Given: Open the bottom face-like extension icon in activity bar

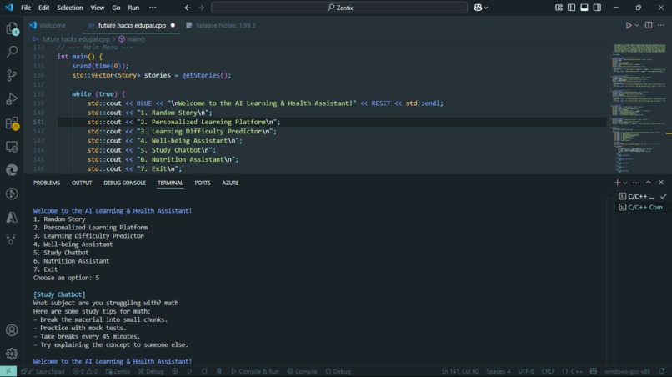Looking at the screenshot, I should click(x=12, y=239).
